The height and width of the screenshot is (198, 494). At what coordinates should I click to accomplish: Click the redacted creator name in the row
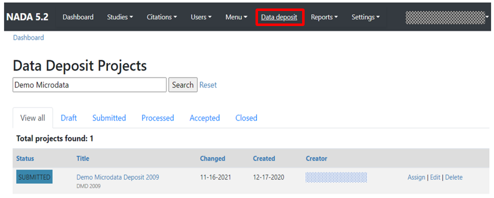tap(337, 177)
